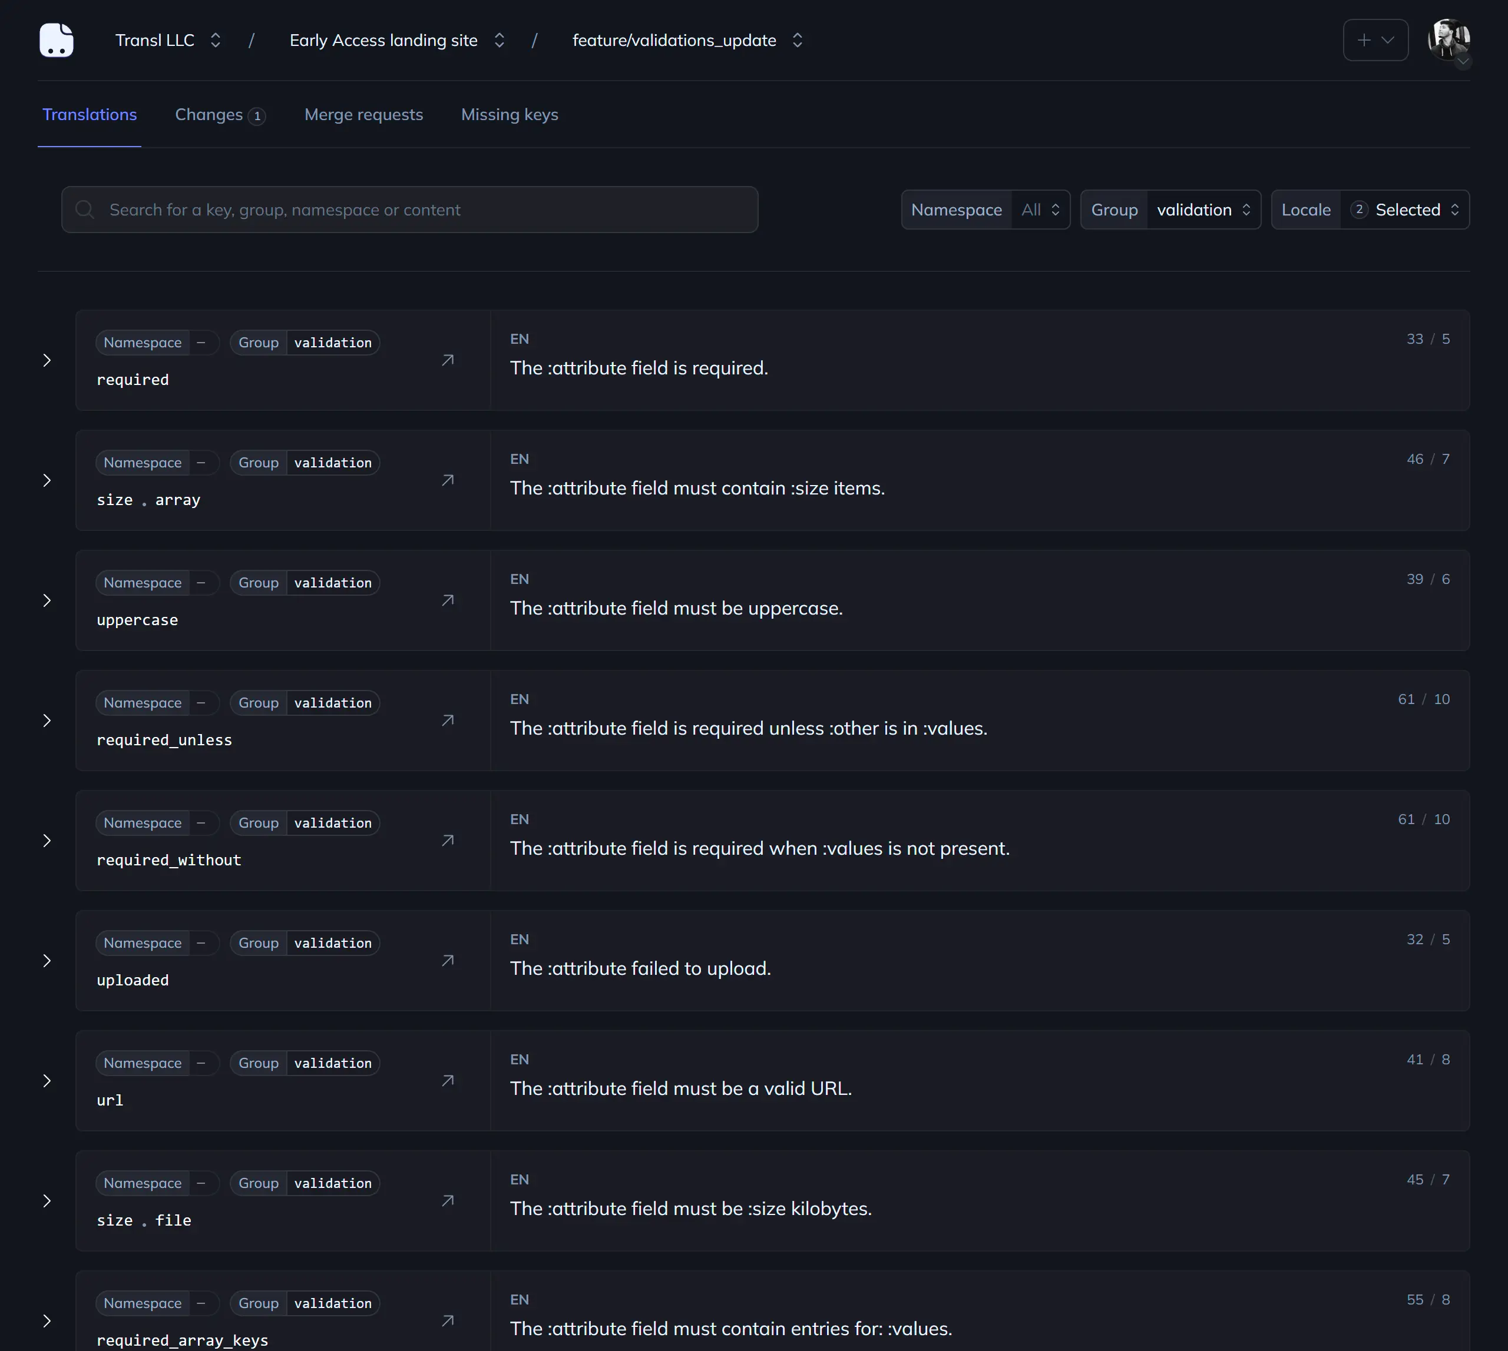Click the user avatar in top right

pyautogui.click(x=1448, y=40)
